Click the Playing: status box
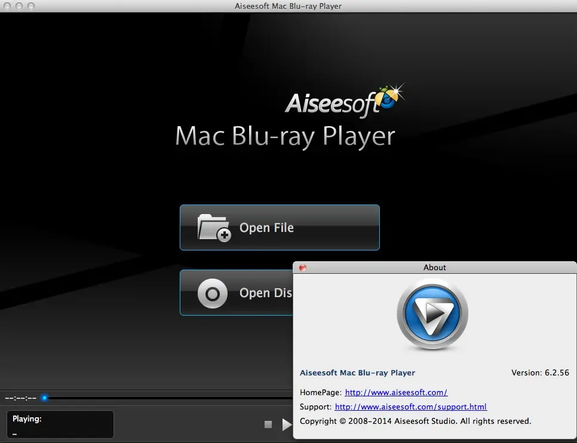 tap(60, 424)
